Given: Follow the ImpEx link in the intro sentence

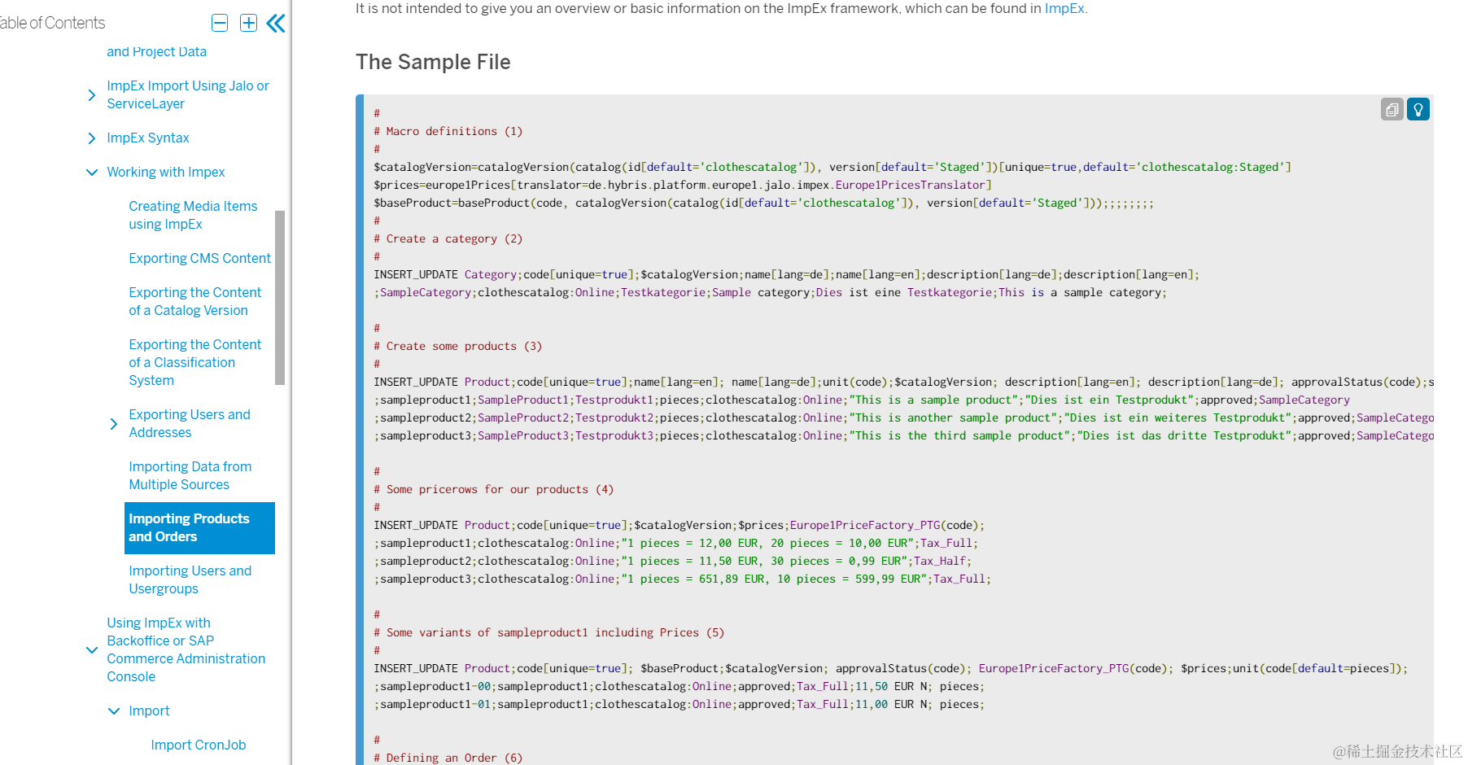Looking at the screenshot, I should click(1064, 9).
